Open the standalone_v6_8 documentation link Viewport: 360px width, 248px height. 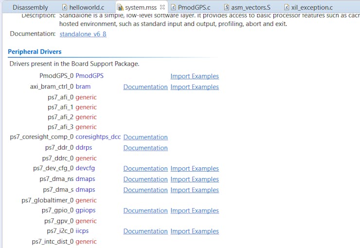pyautogui.click(x=83, y=34)
